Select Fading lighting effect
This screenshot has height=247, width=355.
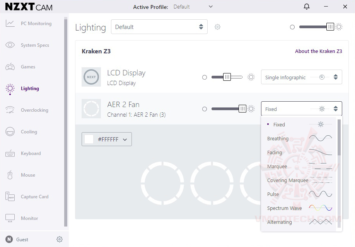click(299, 152)
